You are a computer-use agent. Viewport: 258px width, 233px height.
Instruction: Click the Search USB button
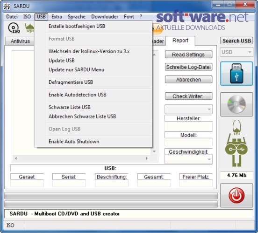tap(236, 41)
